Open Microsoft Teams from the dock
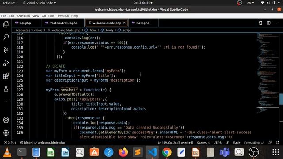 pos(225,152)
